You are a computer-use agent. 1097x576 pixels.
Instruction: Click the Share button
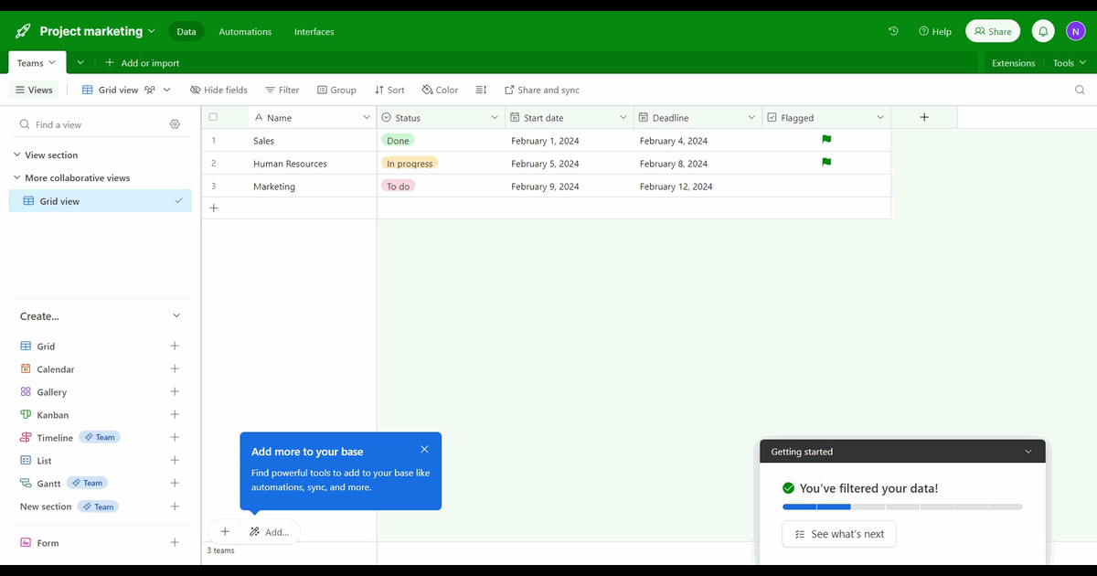click(x=993, y=31)
